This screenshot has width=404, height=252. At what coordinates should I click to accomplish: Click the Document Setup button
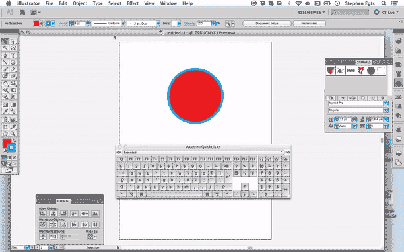[x=267, y=24]
